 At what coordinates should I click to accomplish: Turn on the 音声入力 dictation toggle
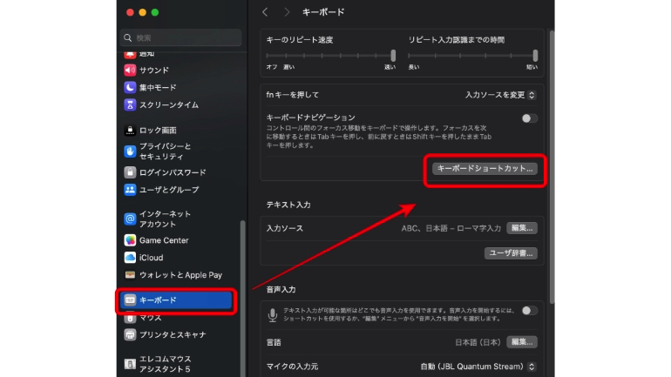pos(528,311)
